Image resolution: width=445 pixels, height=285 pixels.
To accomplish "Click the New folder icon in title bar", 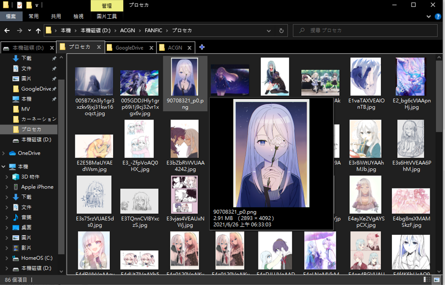I will point(29,5).
